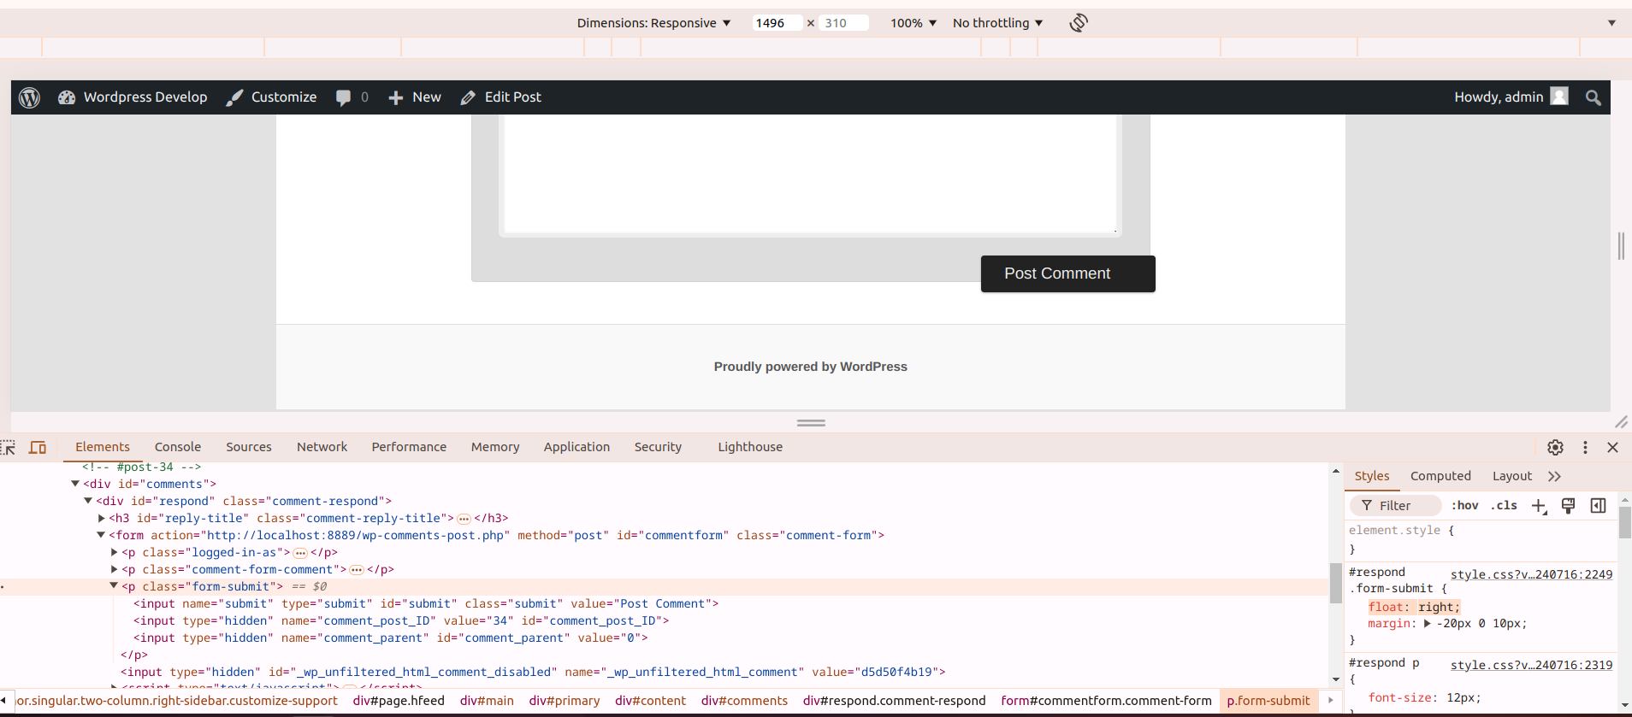Open the New content menu
This screenshot has height=717, width=1632.
(x=415, y=97)
